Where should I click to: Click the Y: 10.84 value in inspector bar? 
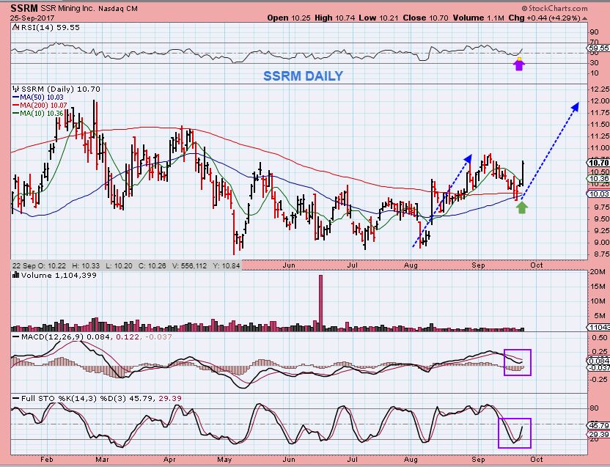[225, 266]
